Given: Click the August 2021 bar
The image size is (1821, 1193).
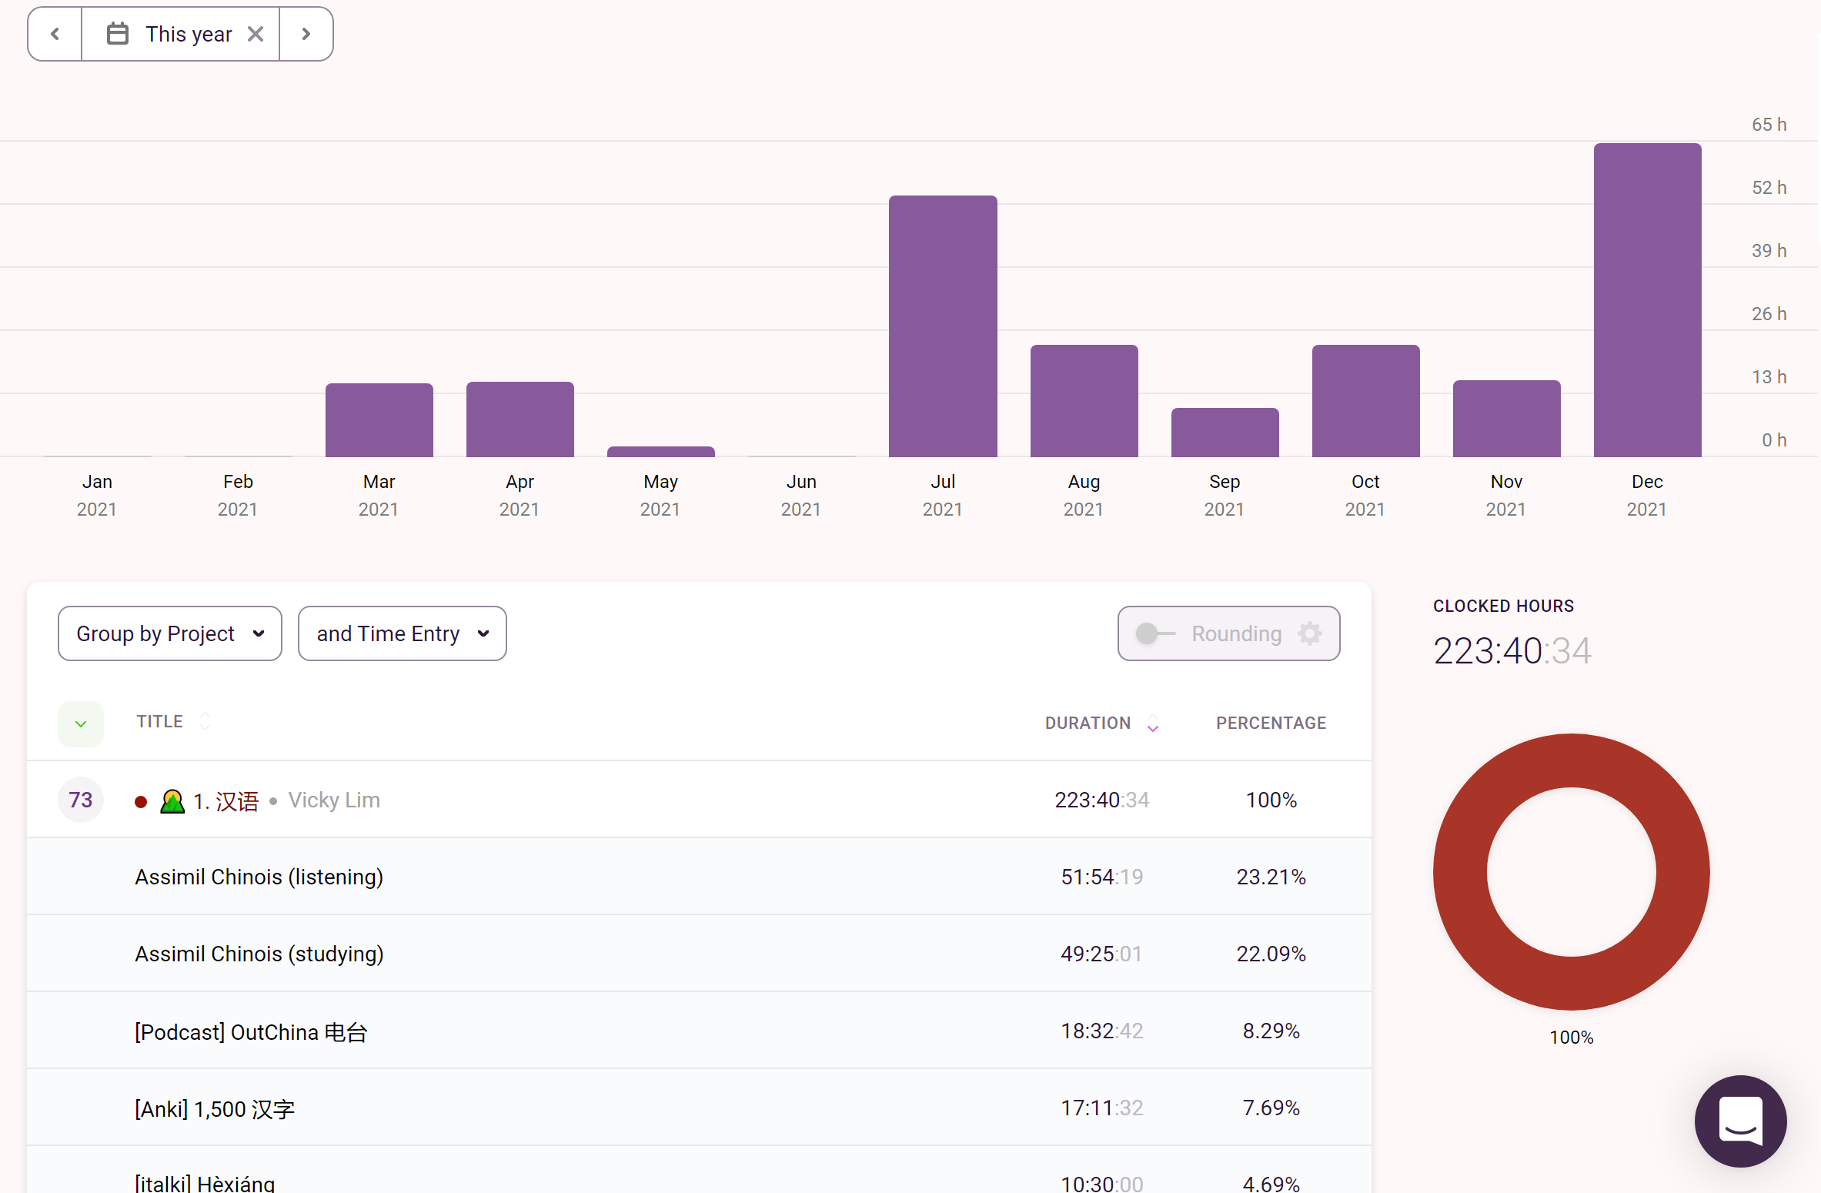Looking at the screenshot, I should tap(1084, 401).
